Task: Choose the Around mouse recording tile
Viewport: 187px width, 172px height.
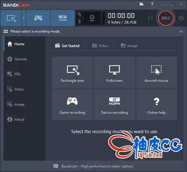Action: pos(156,73)
